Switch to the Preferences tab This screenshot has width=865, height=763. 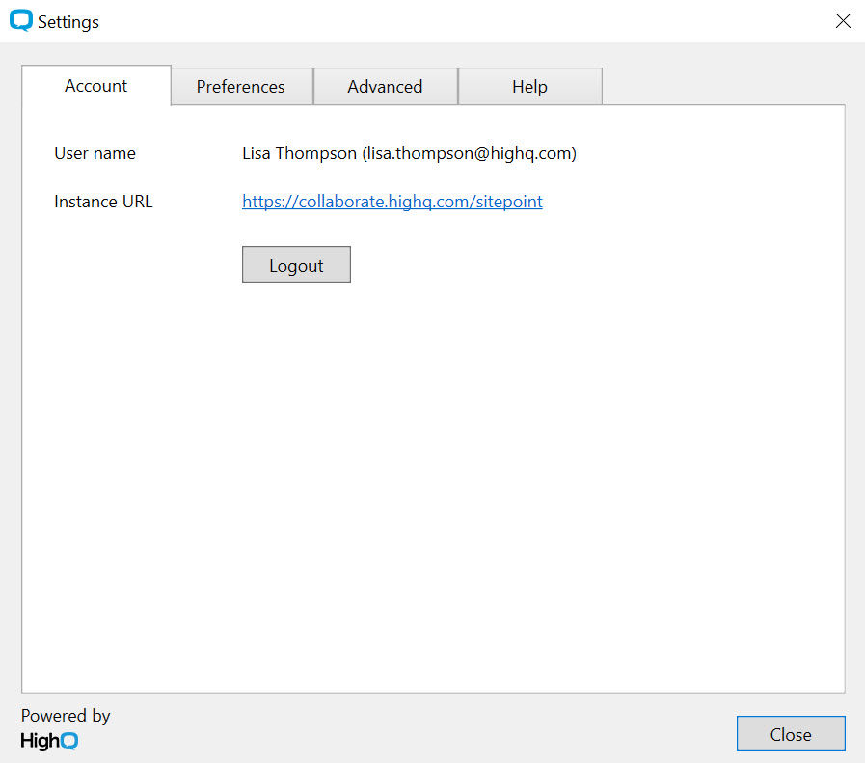(x=241, y=87)
